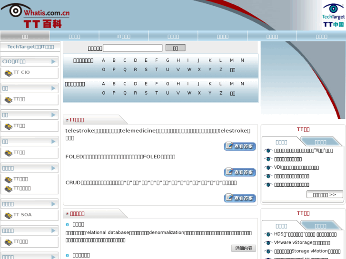346x259 pixels.
Task: Click the phone icon beside TT SOA
Action: 9,216
